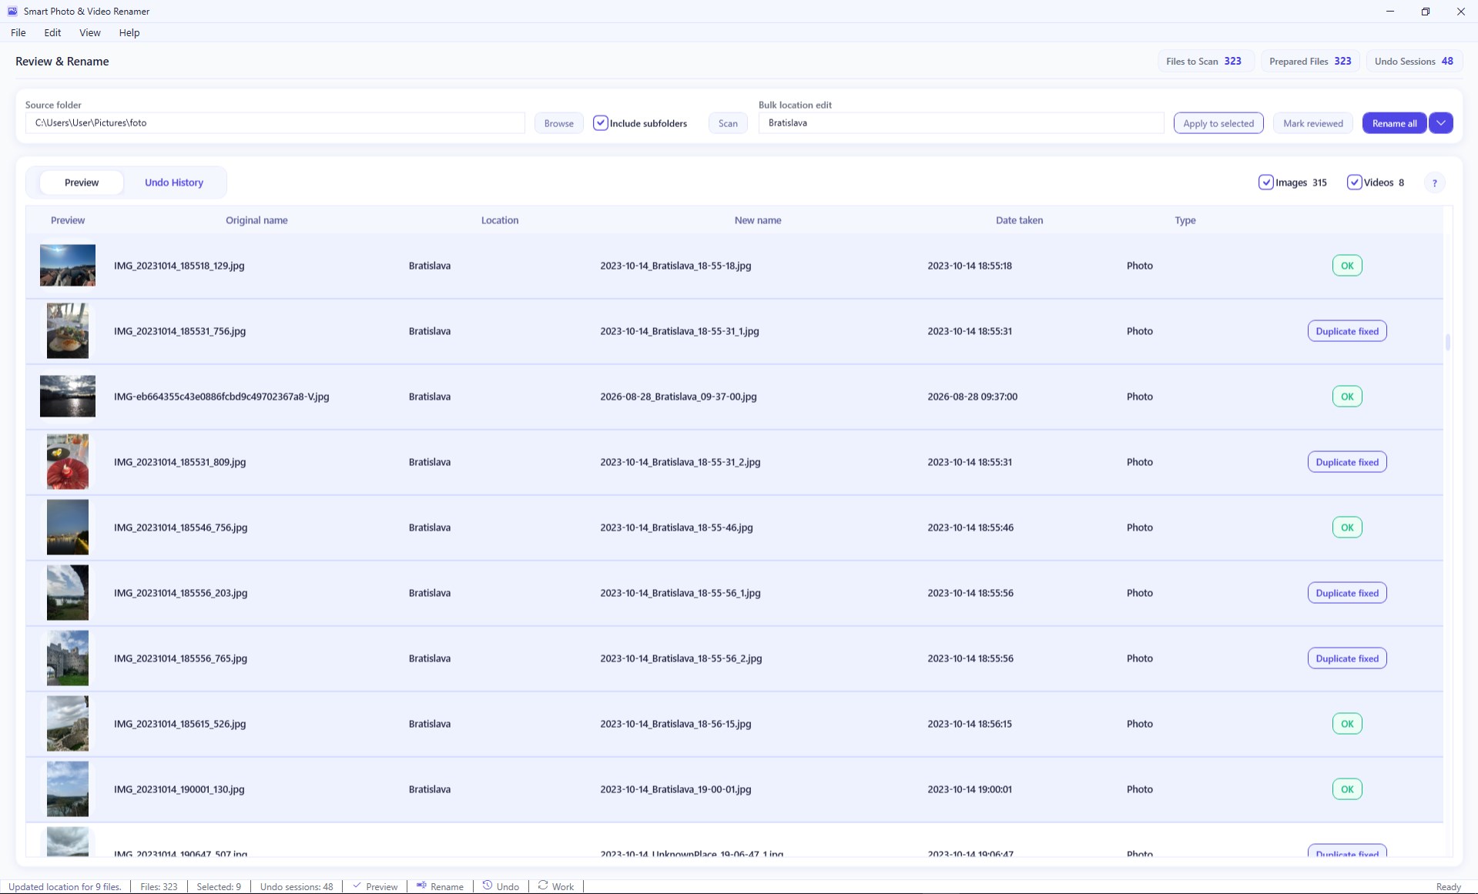Viewport: 1478px width, 894px height.
Task: Click thumbnail of IMG-eb664355c43e0886 sunset photo
Action: coord(68,397)
